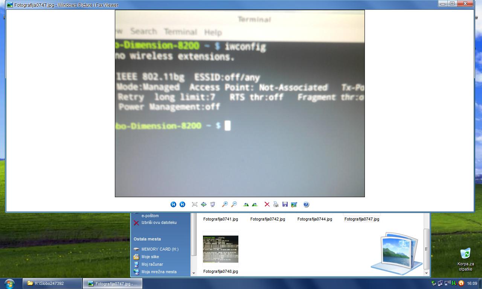Select the Fotografija0742.jpg file label
The height and width of the screenshot is (289, 482).
[268, 219]
